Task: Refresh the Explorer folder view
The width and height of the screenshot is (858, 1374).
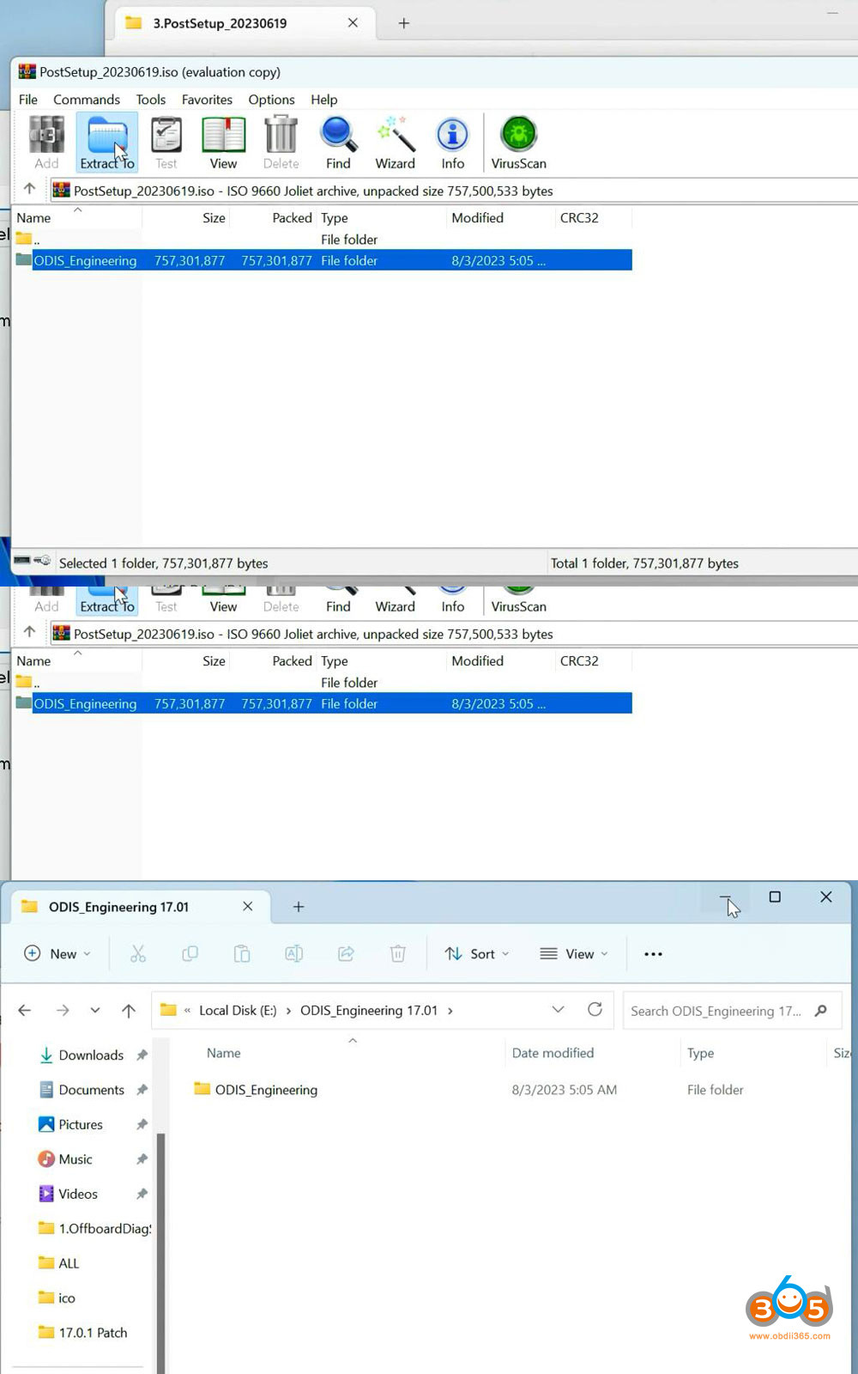Action: point(595,1010)
